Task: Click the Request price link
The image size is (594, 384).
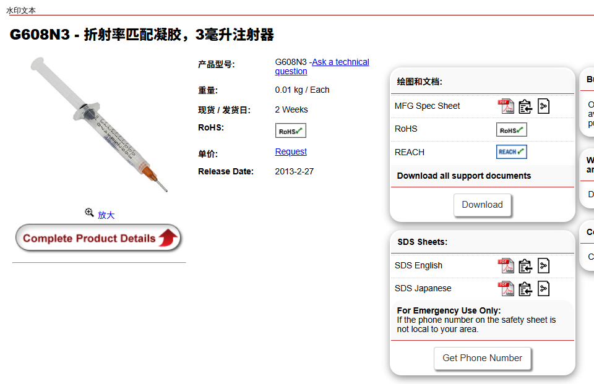Action: tap(291, 151)
